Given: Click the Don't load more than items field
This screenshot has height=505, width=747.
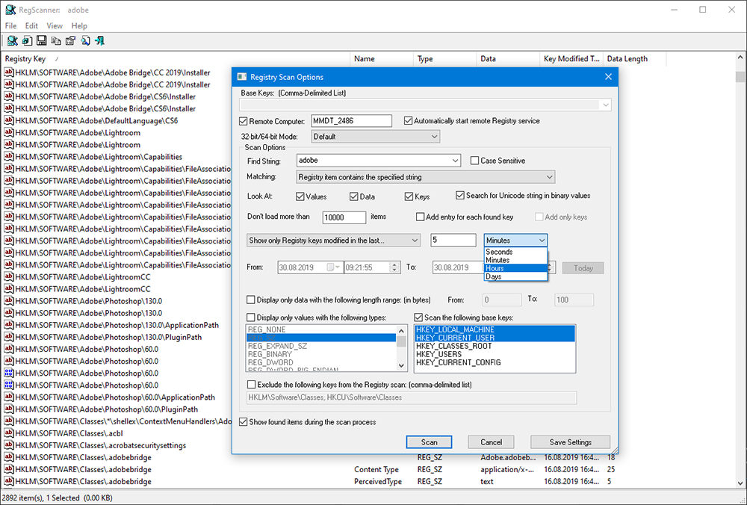Looking at the screenshot, I should coord(344,217).
